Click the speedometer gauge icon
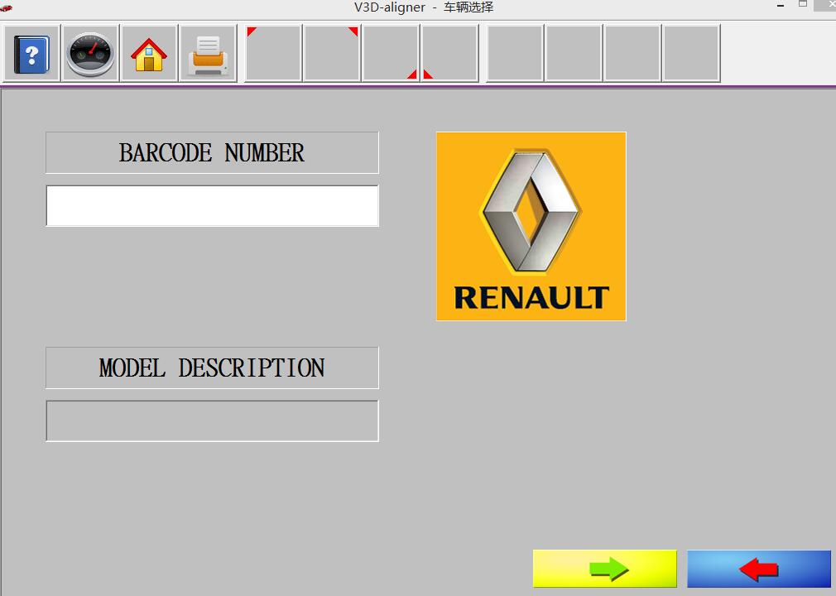This screenshot has height=596, width=836. tap(90, 54)
